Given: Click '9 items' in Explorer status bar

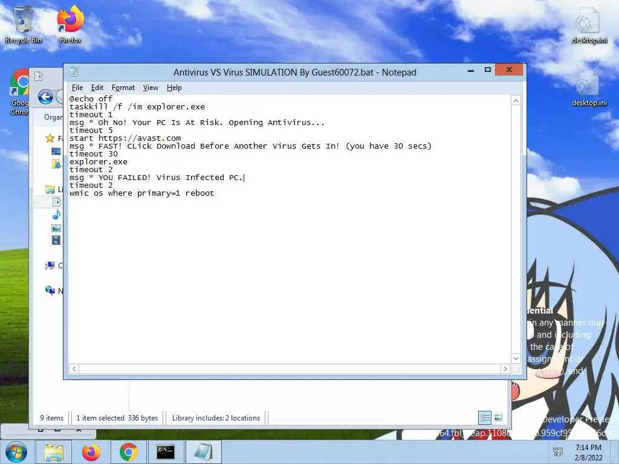Looking at the screenshot, I should [52, 418].
